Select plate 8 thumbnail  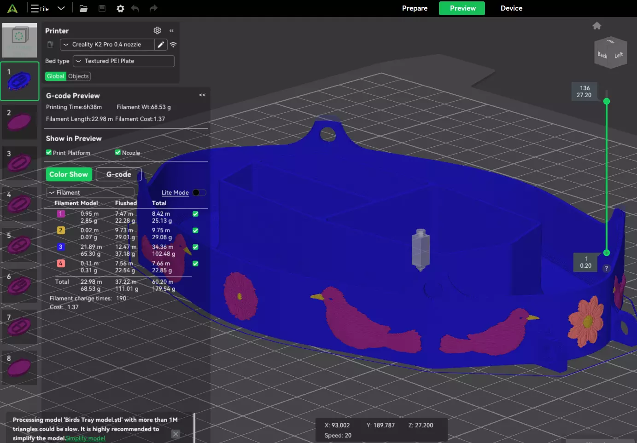(20, 368)
